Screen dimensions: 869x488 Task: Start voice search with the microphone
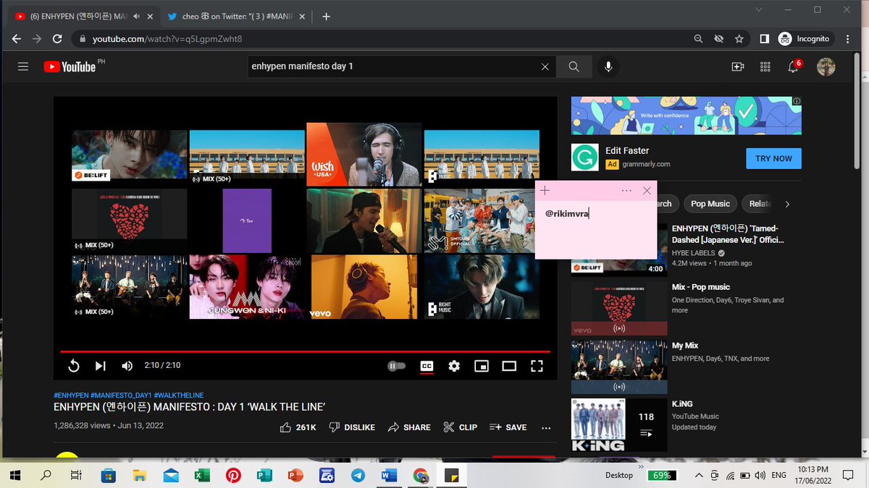click(608, 67)
